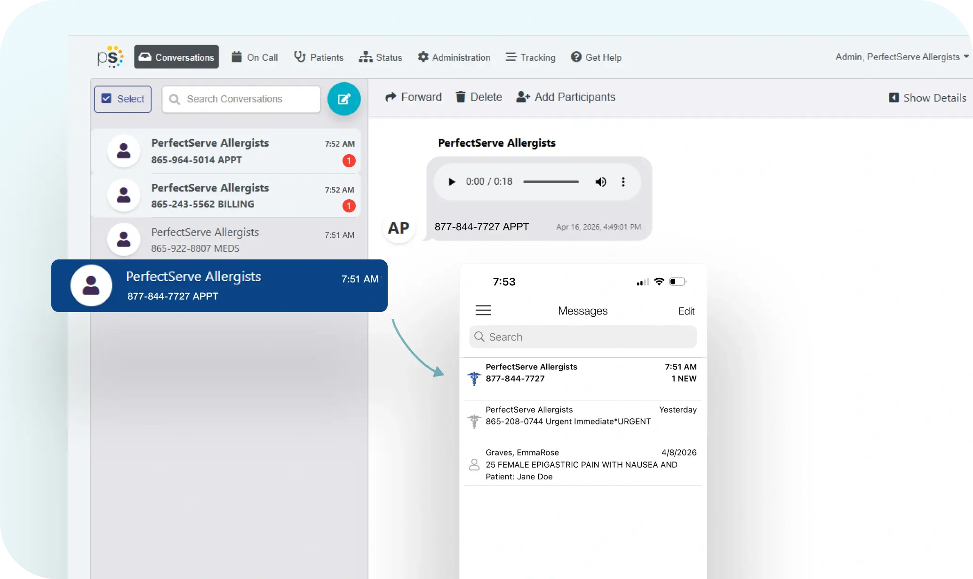
Task: Delete the selected conversation
Action: [479, 97]
